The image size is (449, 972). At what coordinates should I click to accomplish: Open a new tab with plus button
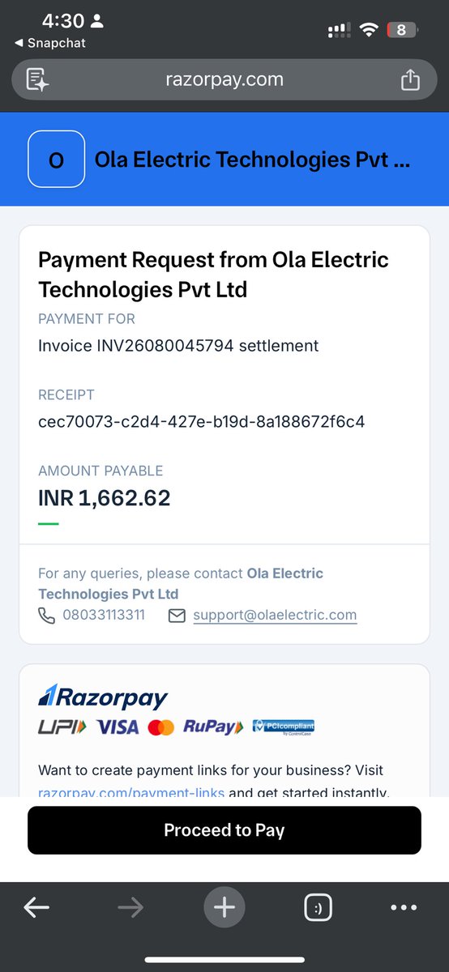(x=224, y=908)
